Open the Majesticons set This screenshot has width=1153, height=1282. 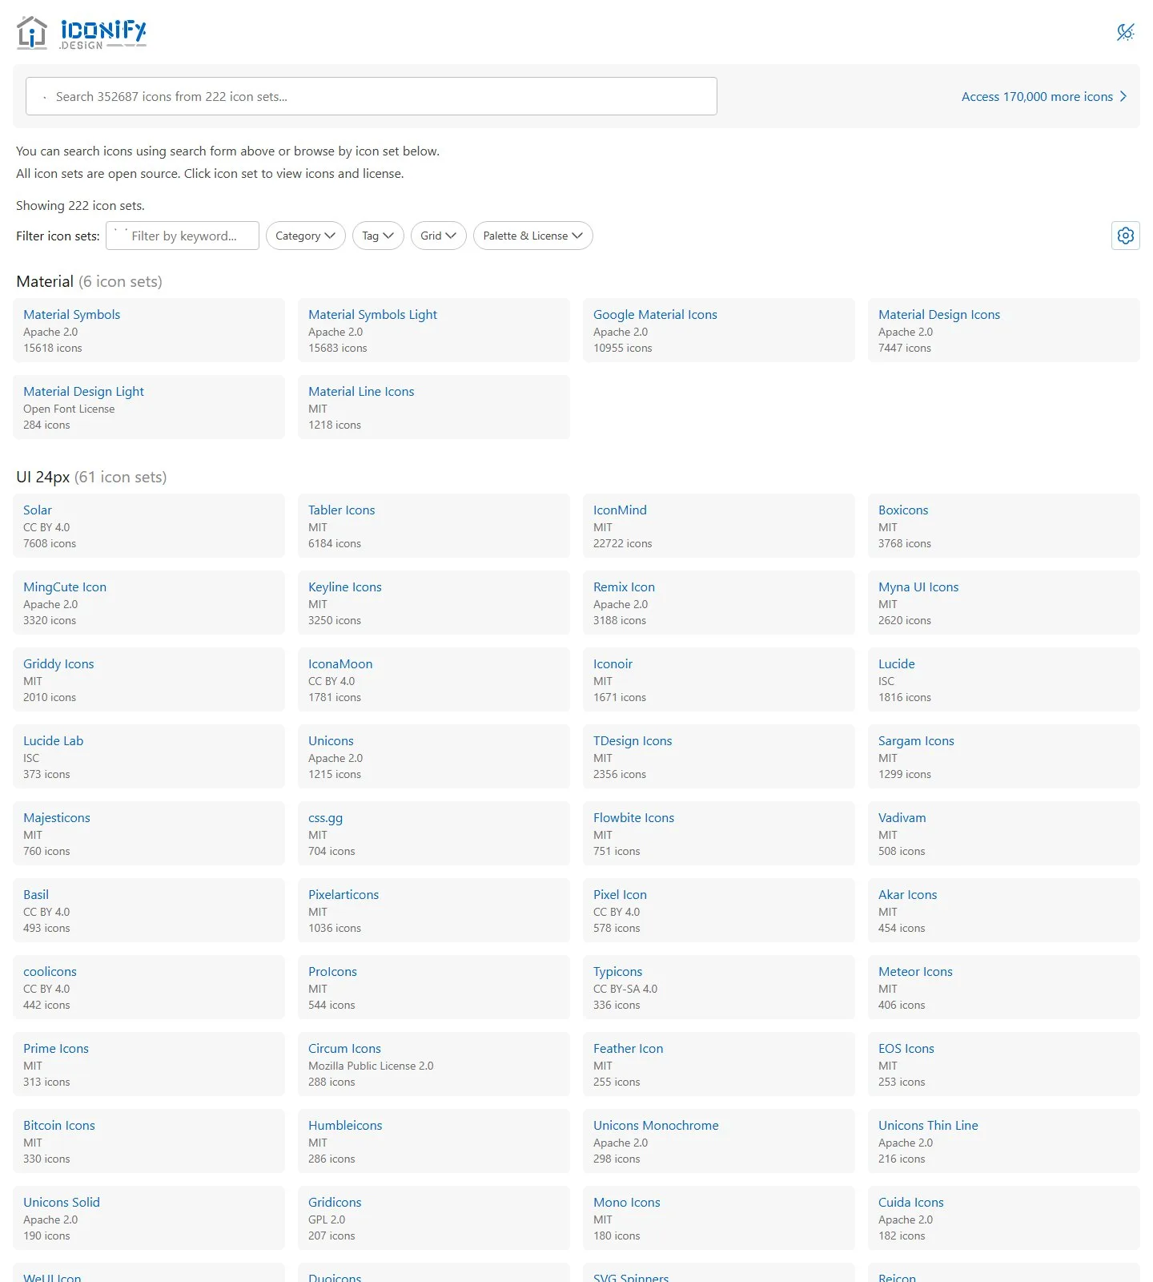(x=149, y=833)
